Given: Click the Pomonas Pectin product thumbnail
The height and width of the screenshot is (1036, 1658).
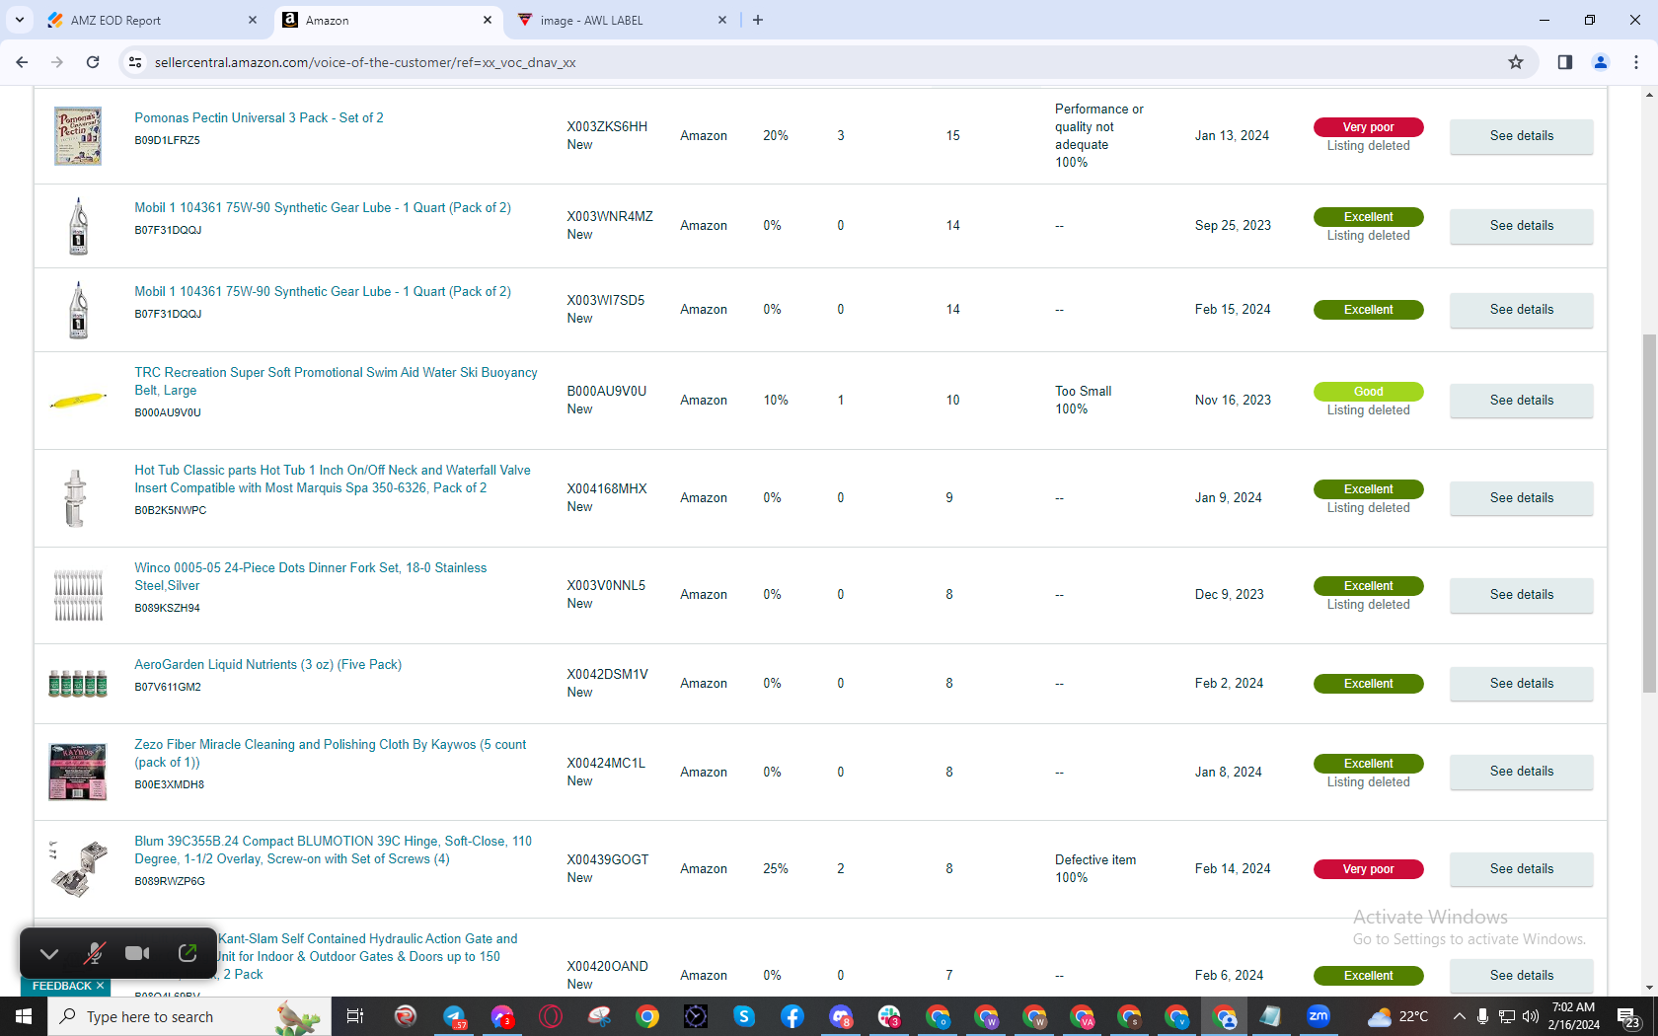Looking at the screenshot, I should (78, 136).
